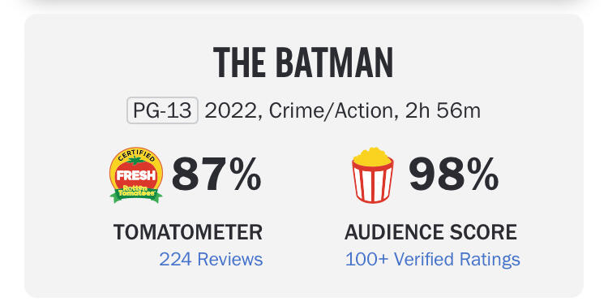This screenshot has width=608, height=306.
Task: Click the word THE in the title
Action: [x=240, y=62]
